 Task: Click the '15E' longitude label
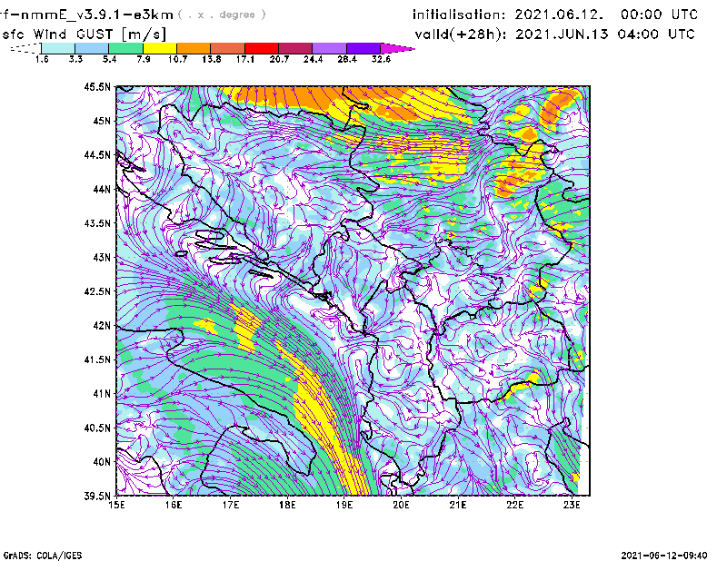click(x=116, y=505)
